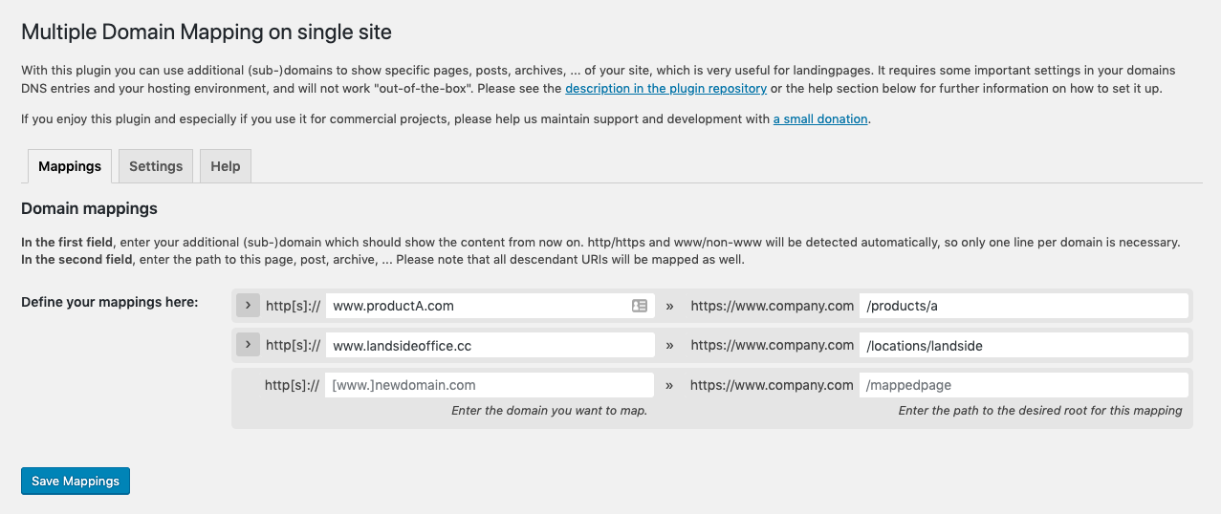Open the Help tab
This screenshot has height=514, width=1221.
[226, 166]
